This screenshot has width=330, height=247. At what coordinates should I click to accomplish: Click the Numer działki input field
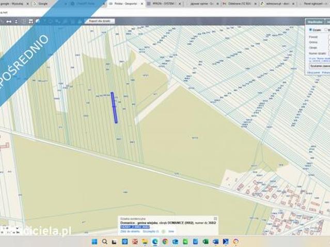tap(328, 53)
